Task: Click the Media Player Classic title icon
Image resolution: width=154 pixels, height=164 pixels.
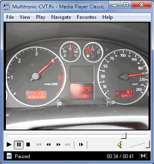Action: (x=7, y=7)
